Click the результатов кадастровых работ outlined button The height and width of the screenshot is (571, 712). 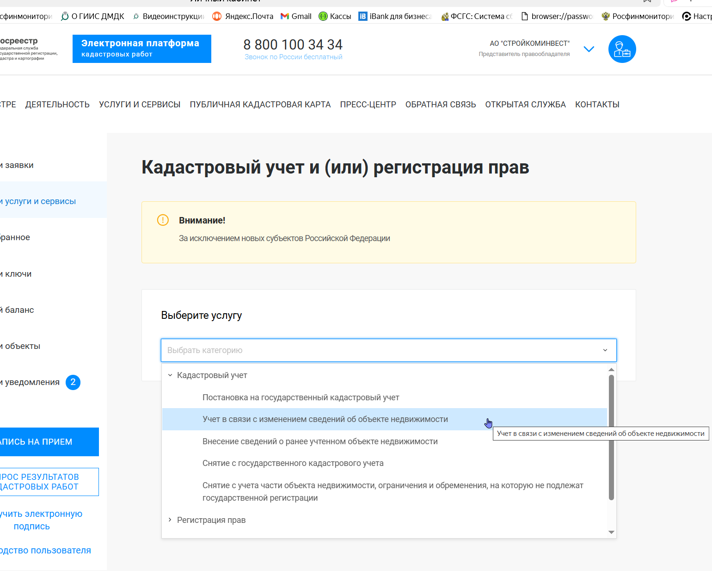point(49,482)
